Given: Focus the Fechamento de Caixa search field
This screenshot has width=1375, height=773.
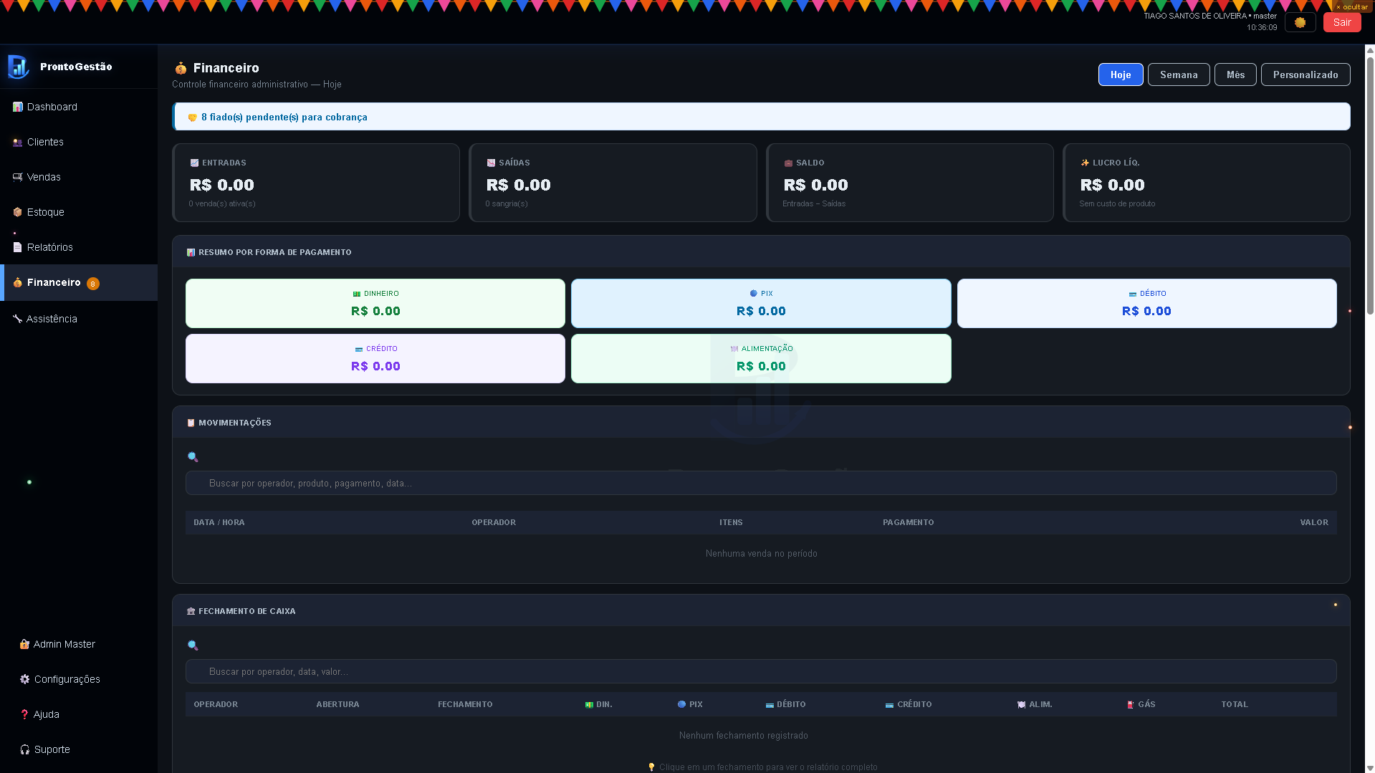Looking at the screenshot, I should 761,671.
